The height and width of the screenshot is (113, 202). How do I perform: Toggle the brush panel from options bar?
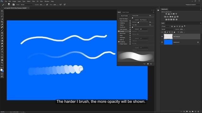[14, 4]
